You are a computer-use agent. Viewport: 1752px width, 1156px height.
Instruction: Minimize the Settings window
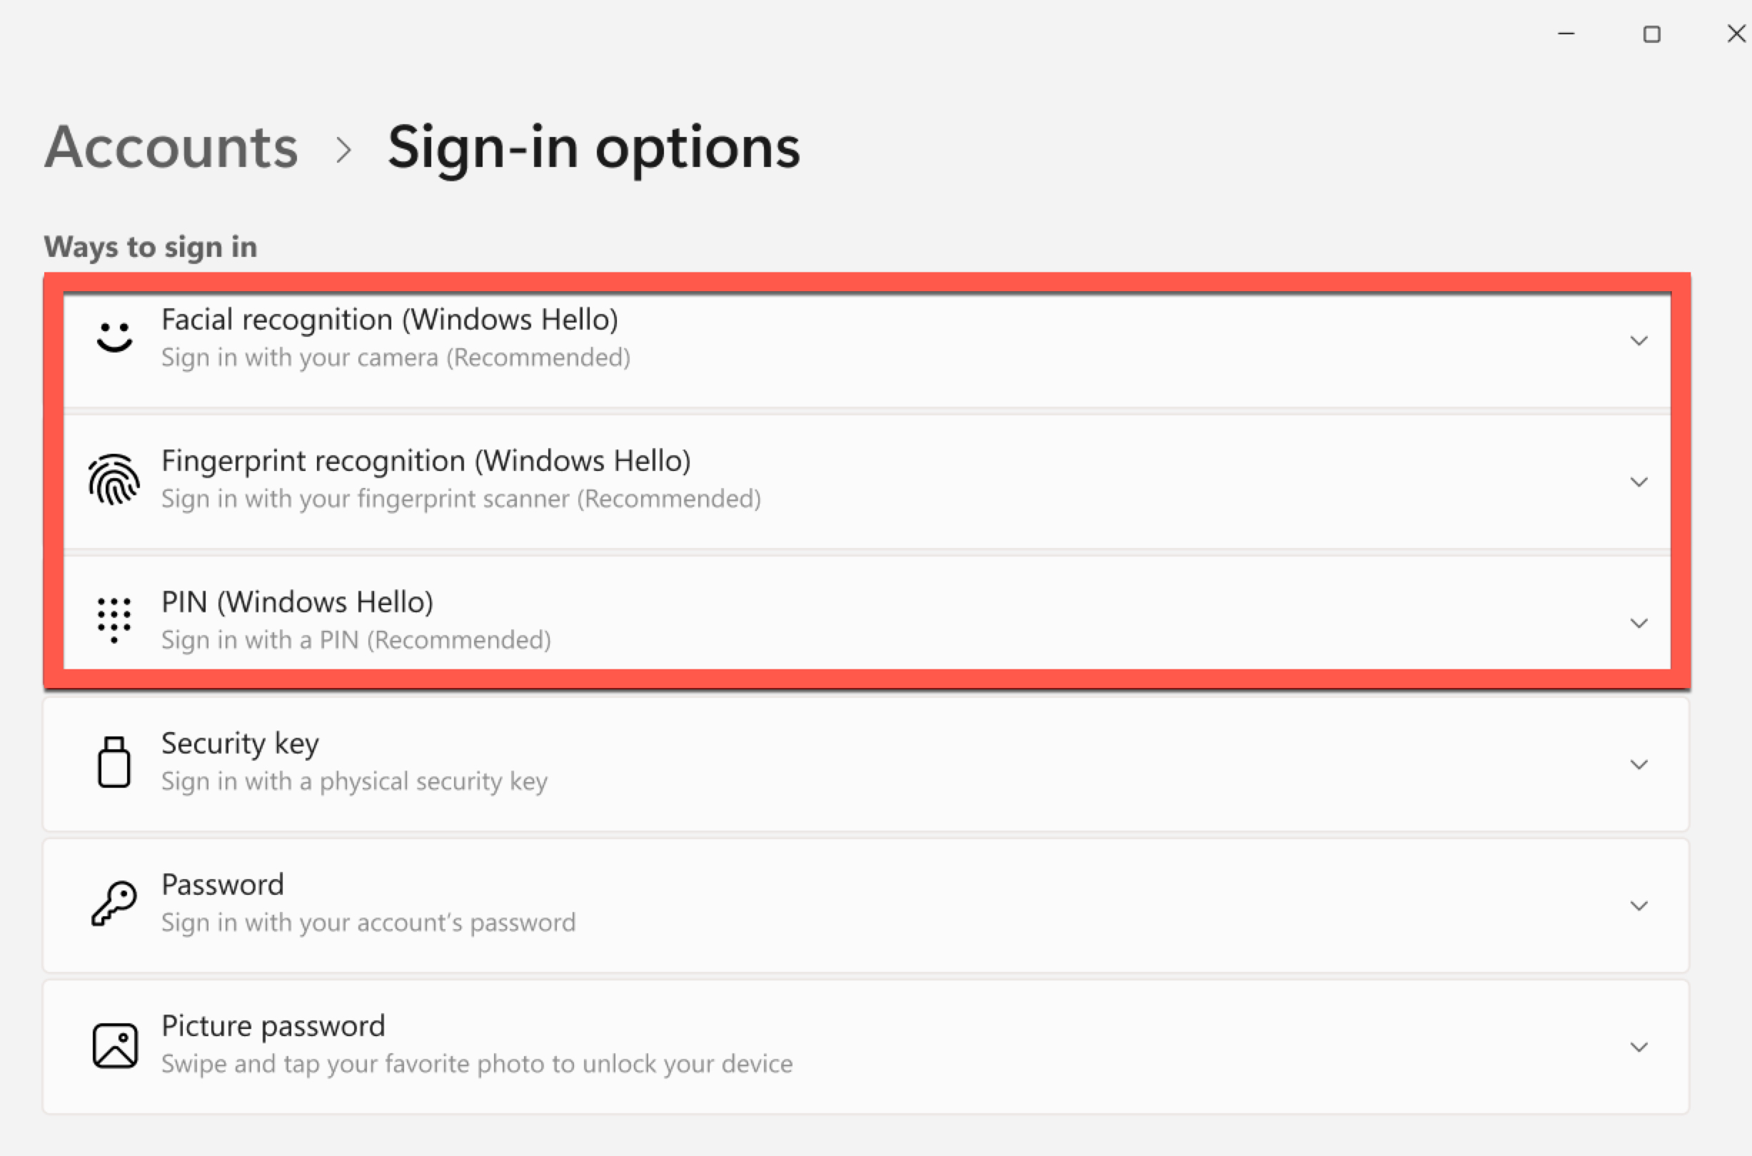coord(1566,34)
